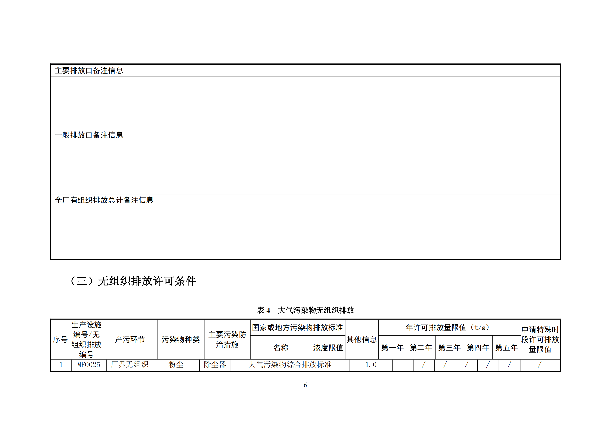Click the 浓度限值 sub-header

[328, 348]
